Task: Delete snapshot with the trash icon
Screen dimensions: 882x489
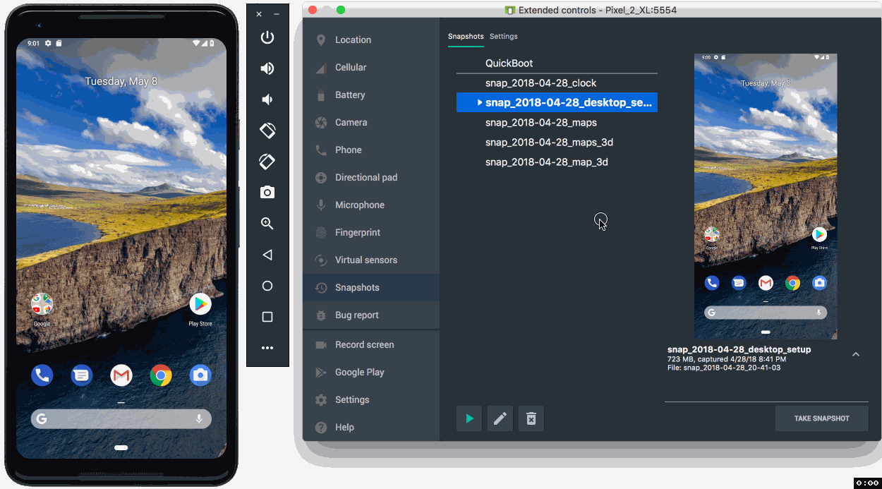Action: 531,418
